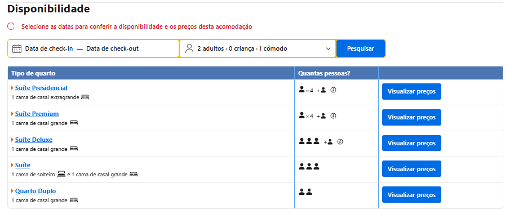
Task: Expand the guests and rooms dropdown chevron
Action: coord(328,48)
